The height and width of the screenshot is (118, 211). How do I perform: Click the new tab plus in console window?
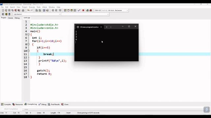pos(106,27)
